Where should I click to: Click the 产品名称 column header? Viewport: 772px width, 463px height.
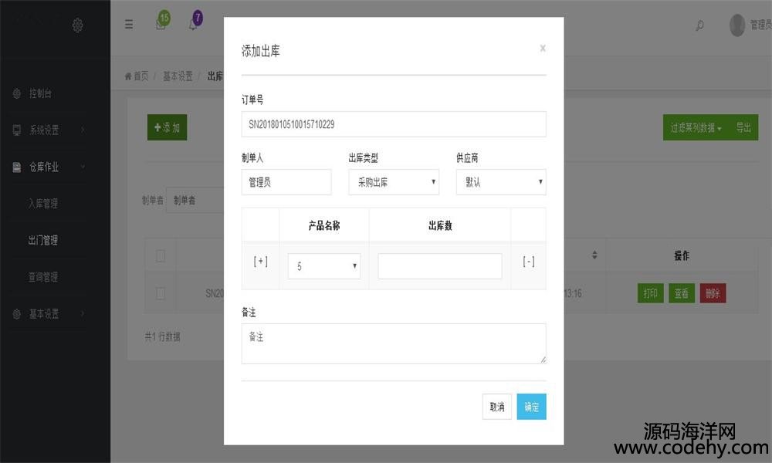coord(324,225)
